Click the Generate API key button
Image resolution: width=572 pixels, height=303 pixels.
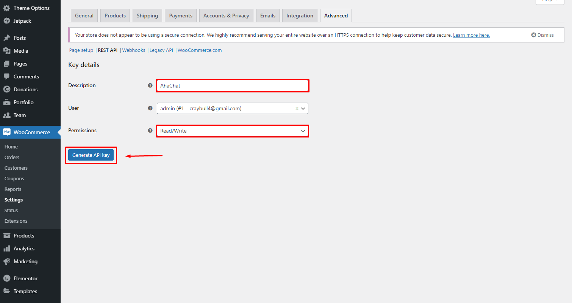91,155
